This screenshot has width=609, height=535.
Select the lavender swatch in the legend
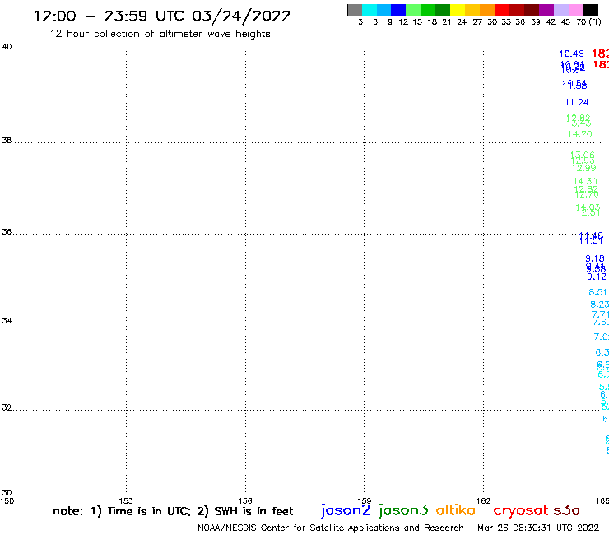click(561, 10)
